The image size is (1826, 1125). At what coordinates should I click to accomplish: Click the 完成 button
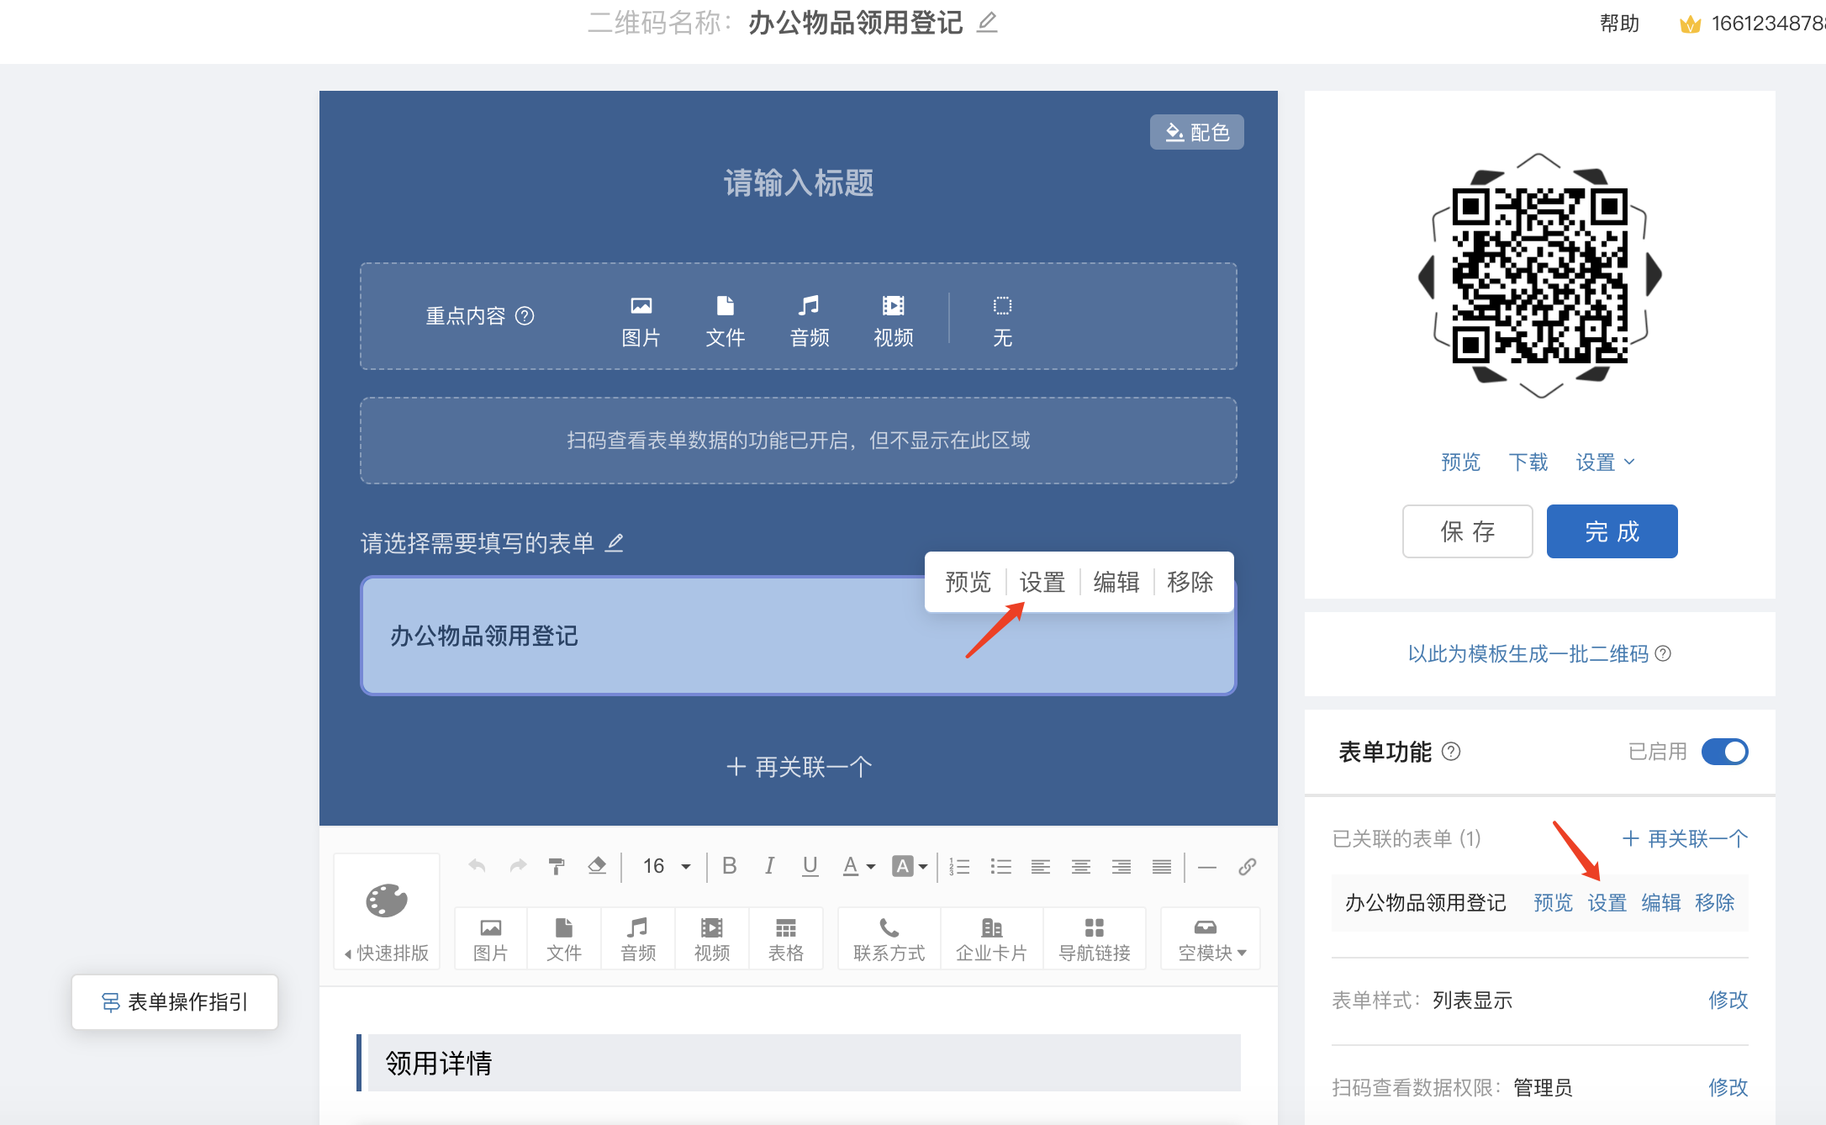click(1611, 531)
